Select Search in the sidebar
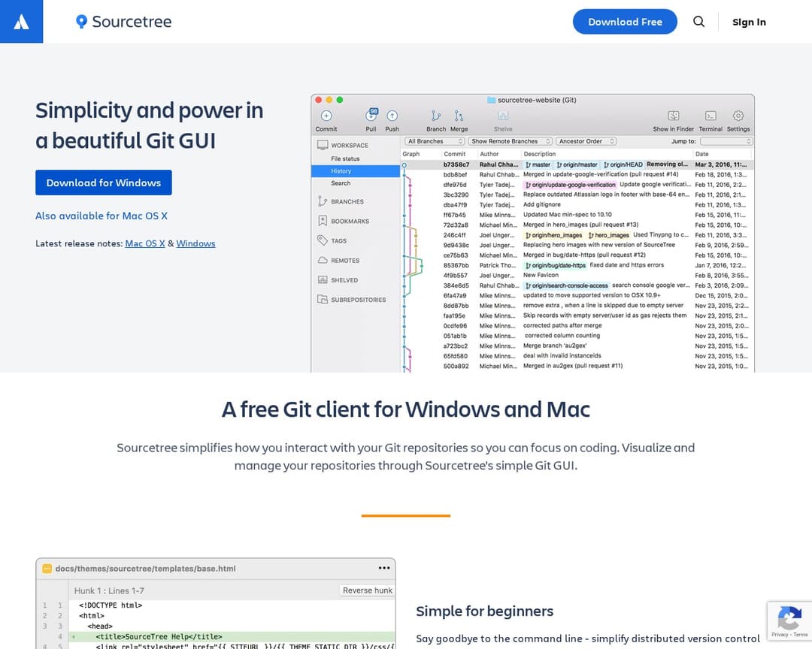This screenshot has height=649, width=812. point(341,183)
